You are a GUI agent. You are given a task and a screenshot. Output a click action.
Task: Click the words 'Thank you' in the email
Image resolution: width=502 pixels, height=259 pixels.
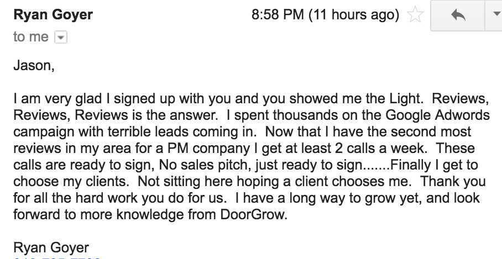pyautogui.click(x=453, y=181)
